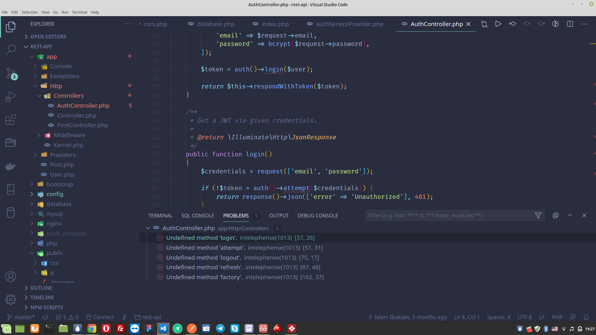596x335 pixels.
Task: Expand the Console folder
Action: point(61,66)
